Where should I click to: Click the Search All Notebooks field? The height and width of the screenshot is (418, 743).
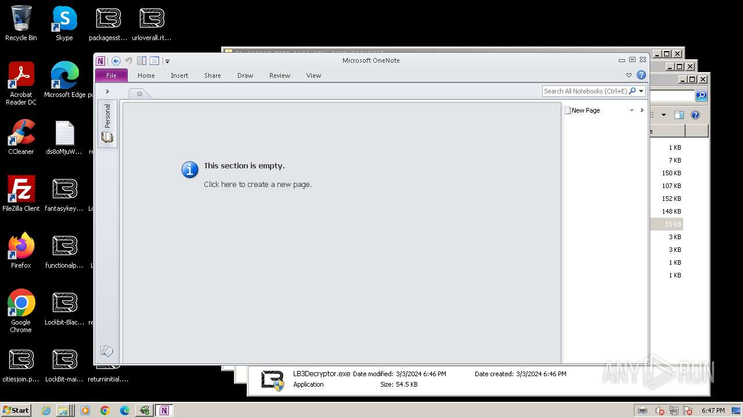pyautogui.click(x=585, y=91)
